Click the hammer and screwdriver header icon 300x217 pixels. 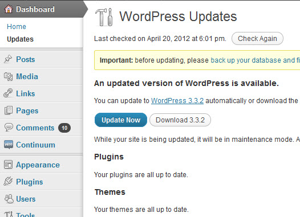click(x=104, y=17)
